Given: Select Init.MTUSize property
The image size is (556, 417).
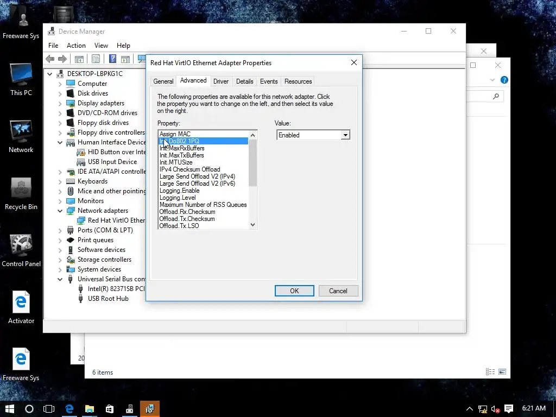Looking at the screenshot, I should 176,162.
